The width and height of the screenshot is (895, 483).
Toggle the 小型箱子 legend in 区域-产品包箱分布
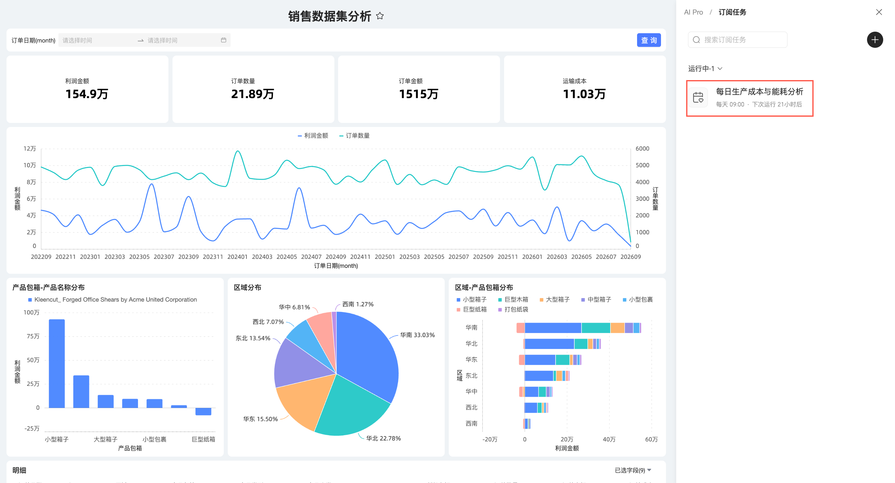pyautogui.click(x=471, y=300)
